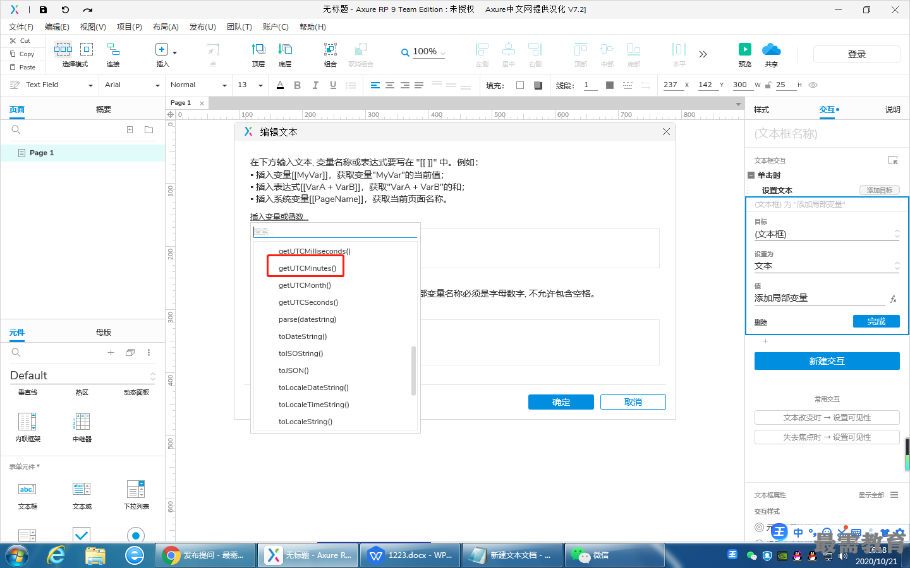This screenshot has height=568, width=910.
Task: Click the function search input field
Action: pyautogui.click(x=335, y=232)
